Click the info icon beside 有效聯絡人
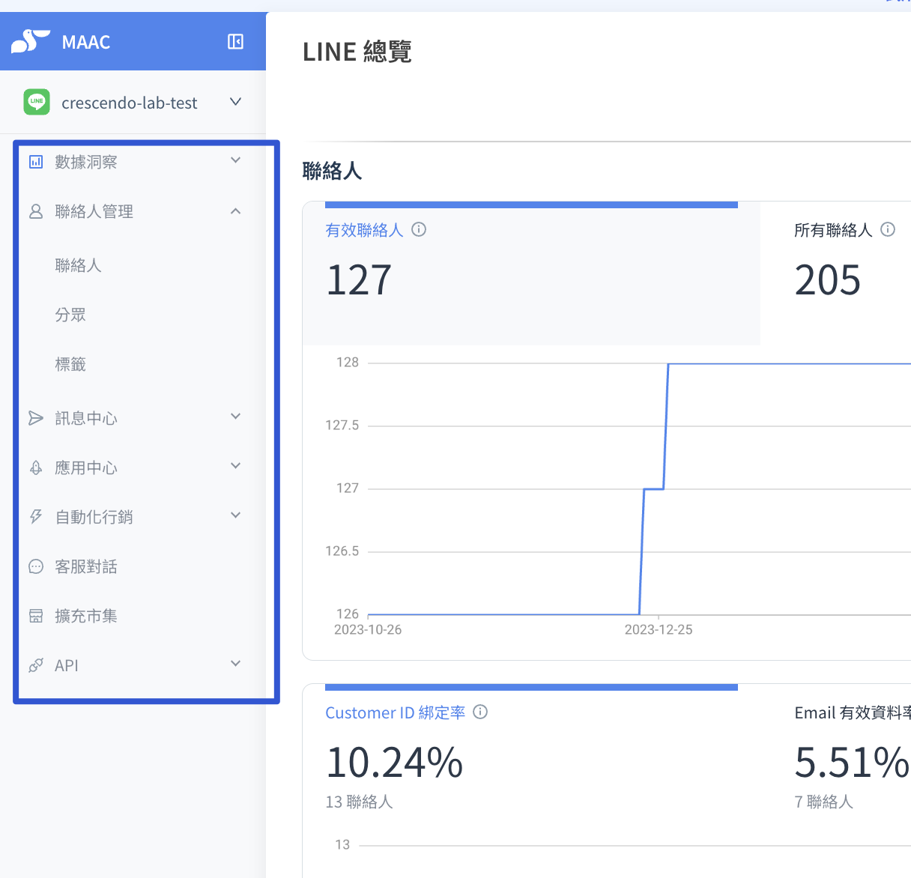Image resolution: width=911 pixels, height=878 pixels. click(x=419, y=230)
